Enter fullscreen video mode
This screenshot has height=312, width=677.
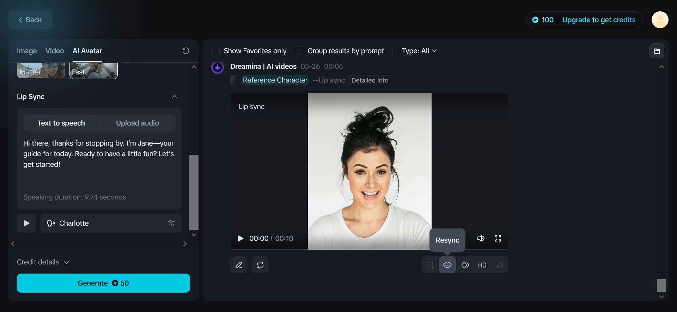(498, 238)
